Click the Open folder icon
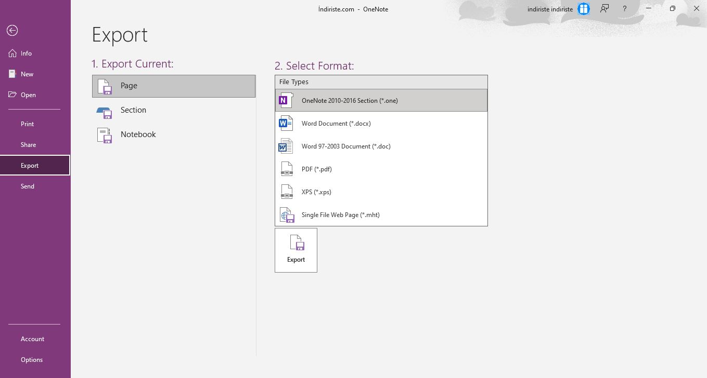707x378 pixels. coord(12,95)
